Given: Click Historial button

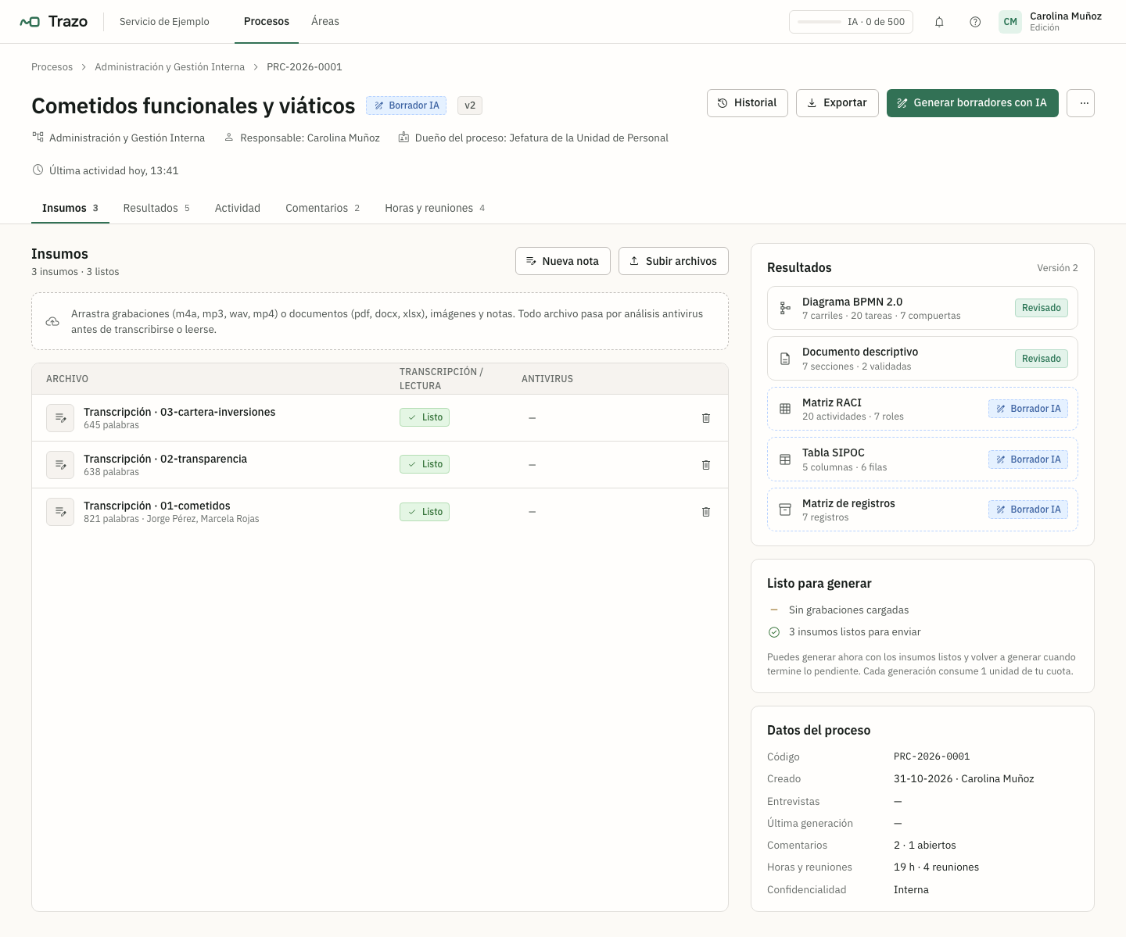Looking at the screenshot, I should tap(748, 103).
